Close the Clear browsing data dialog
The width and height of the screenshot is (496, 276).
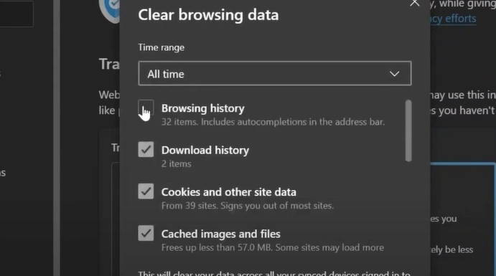pyautogui.click(x=414, y=3)
